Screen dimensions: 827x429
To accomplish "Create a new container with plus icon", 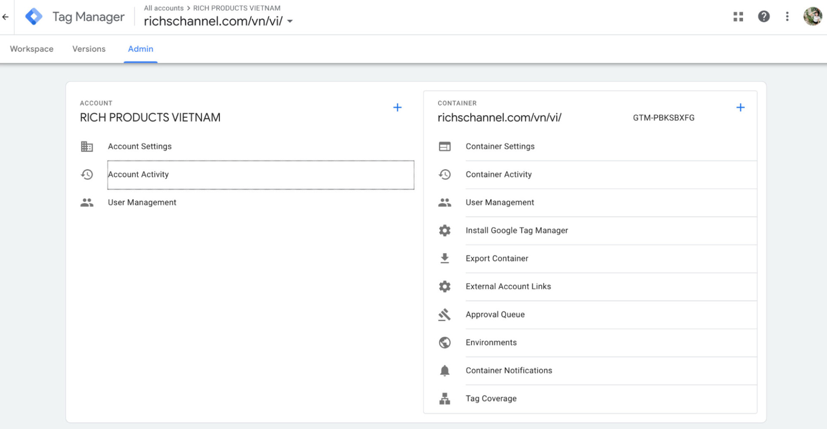I will 740,108.
